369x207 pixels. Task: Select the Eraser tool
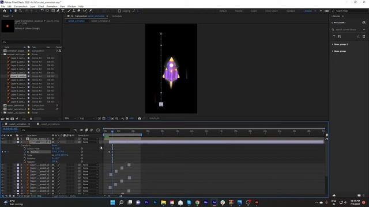click(79, 11)
